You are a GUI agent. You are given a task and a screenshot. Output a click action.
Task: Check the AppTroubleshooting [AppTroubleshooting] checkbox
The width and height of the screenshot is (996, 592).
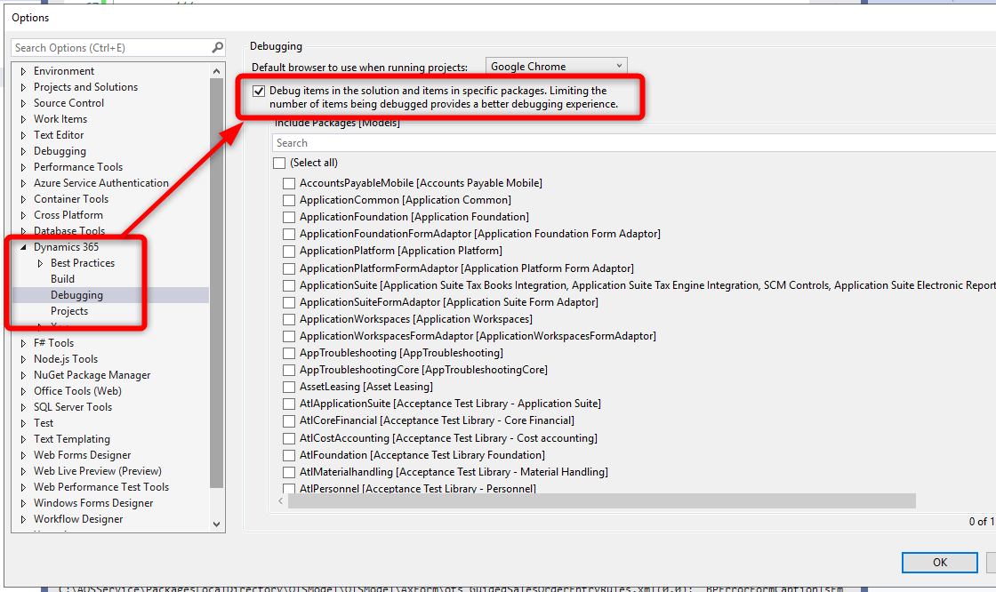[x=289, y=353]
